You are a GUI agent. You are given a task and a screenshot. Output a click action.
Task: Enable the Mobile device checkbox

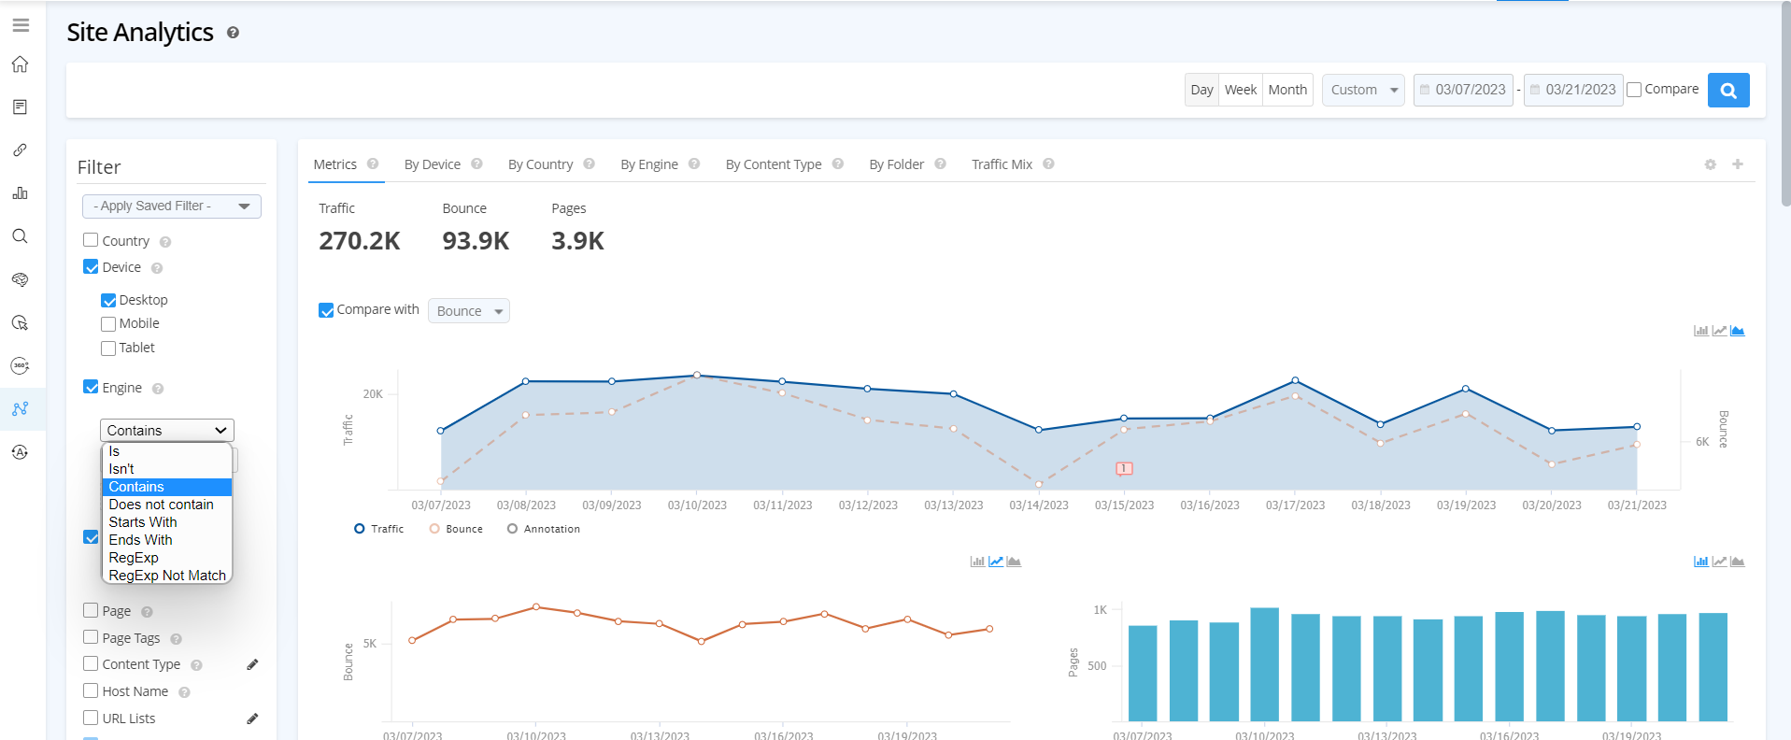[108, 324]
